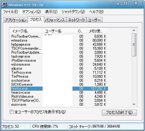The width and height of the screenshot is (145, 131).
Task: Select the svchost.exe process
Action: tap(59, 80)
